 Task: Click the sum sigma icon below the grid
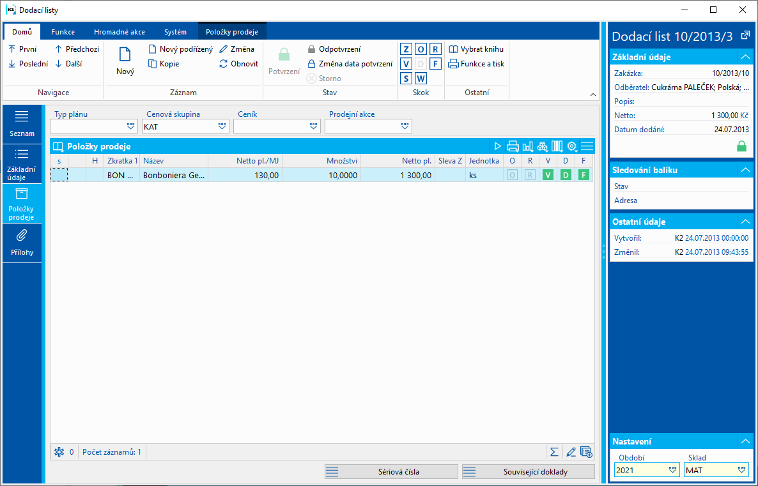point(554,452)
